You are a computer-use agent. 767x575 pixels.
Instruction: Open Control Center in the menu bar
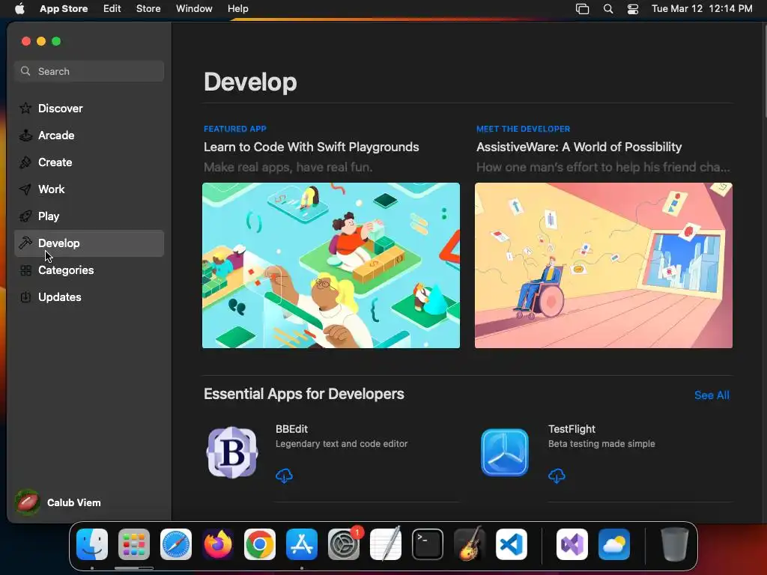coord(633,9)
